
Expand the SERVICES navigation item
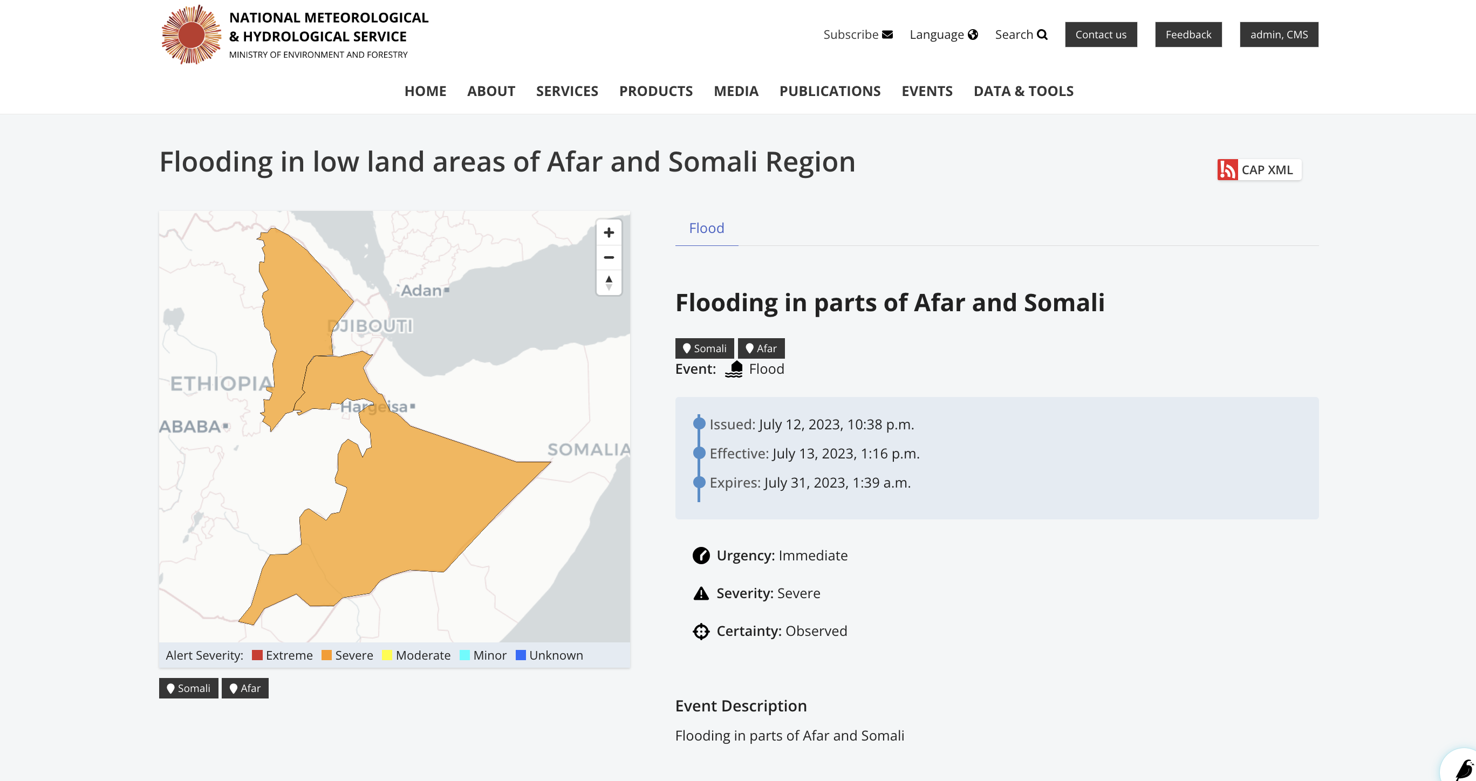pos(566,91)
